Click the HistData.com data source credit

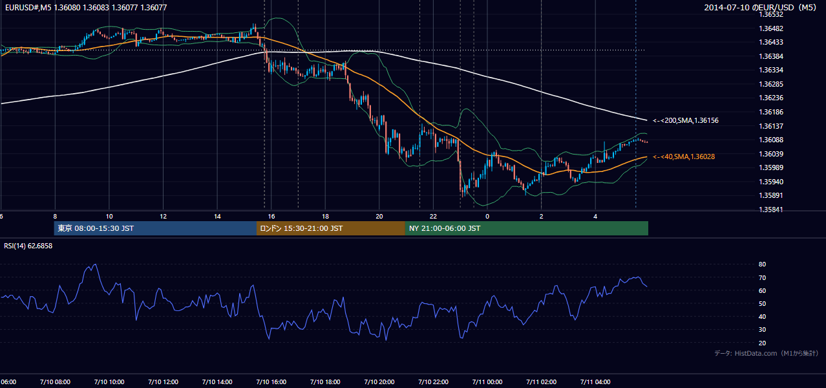point(767,353)
